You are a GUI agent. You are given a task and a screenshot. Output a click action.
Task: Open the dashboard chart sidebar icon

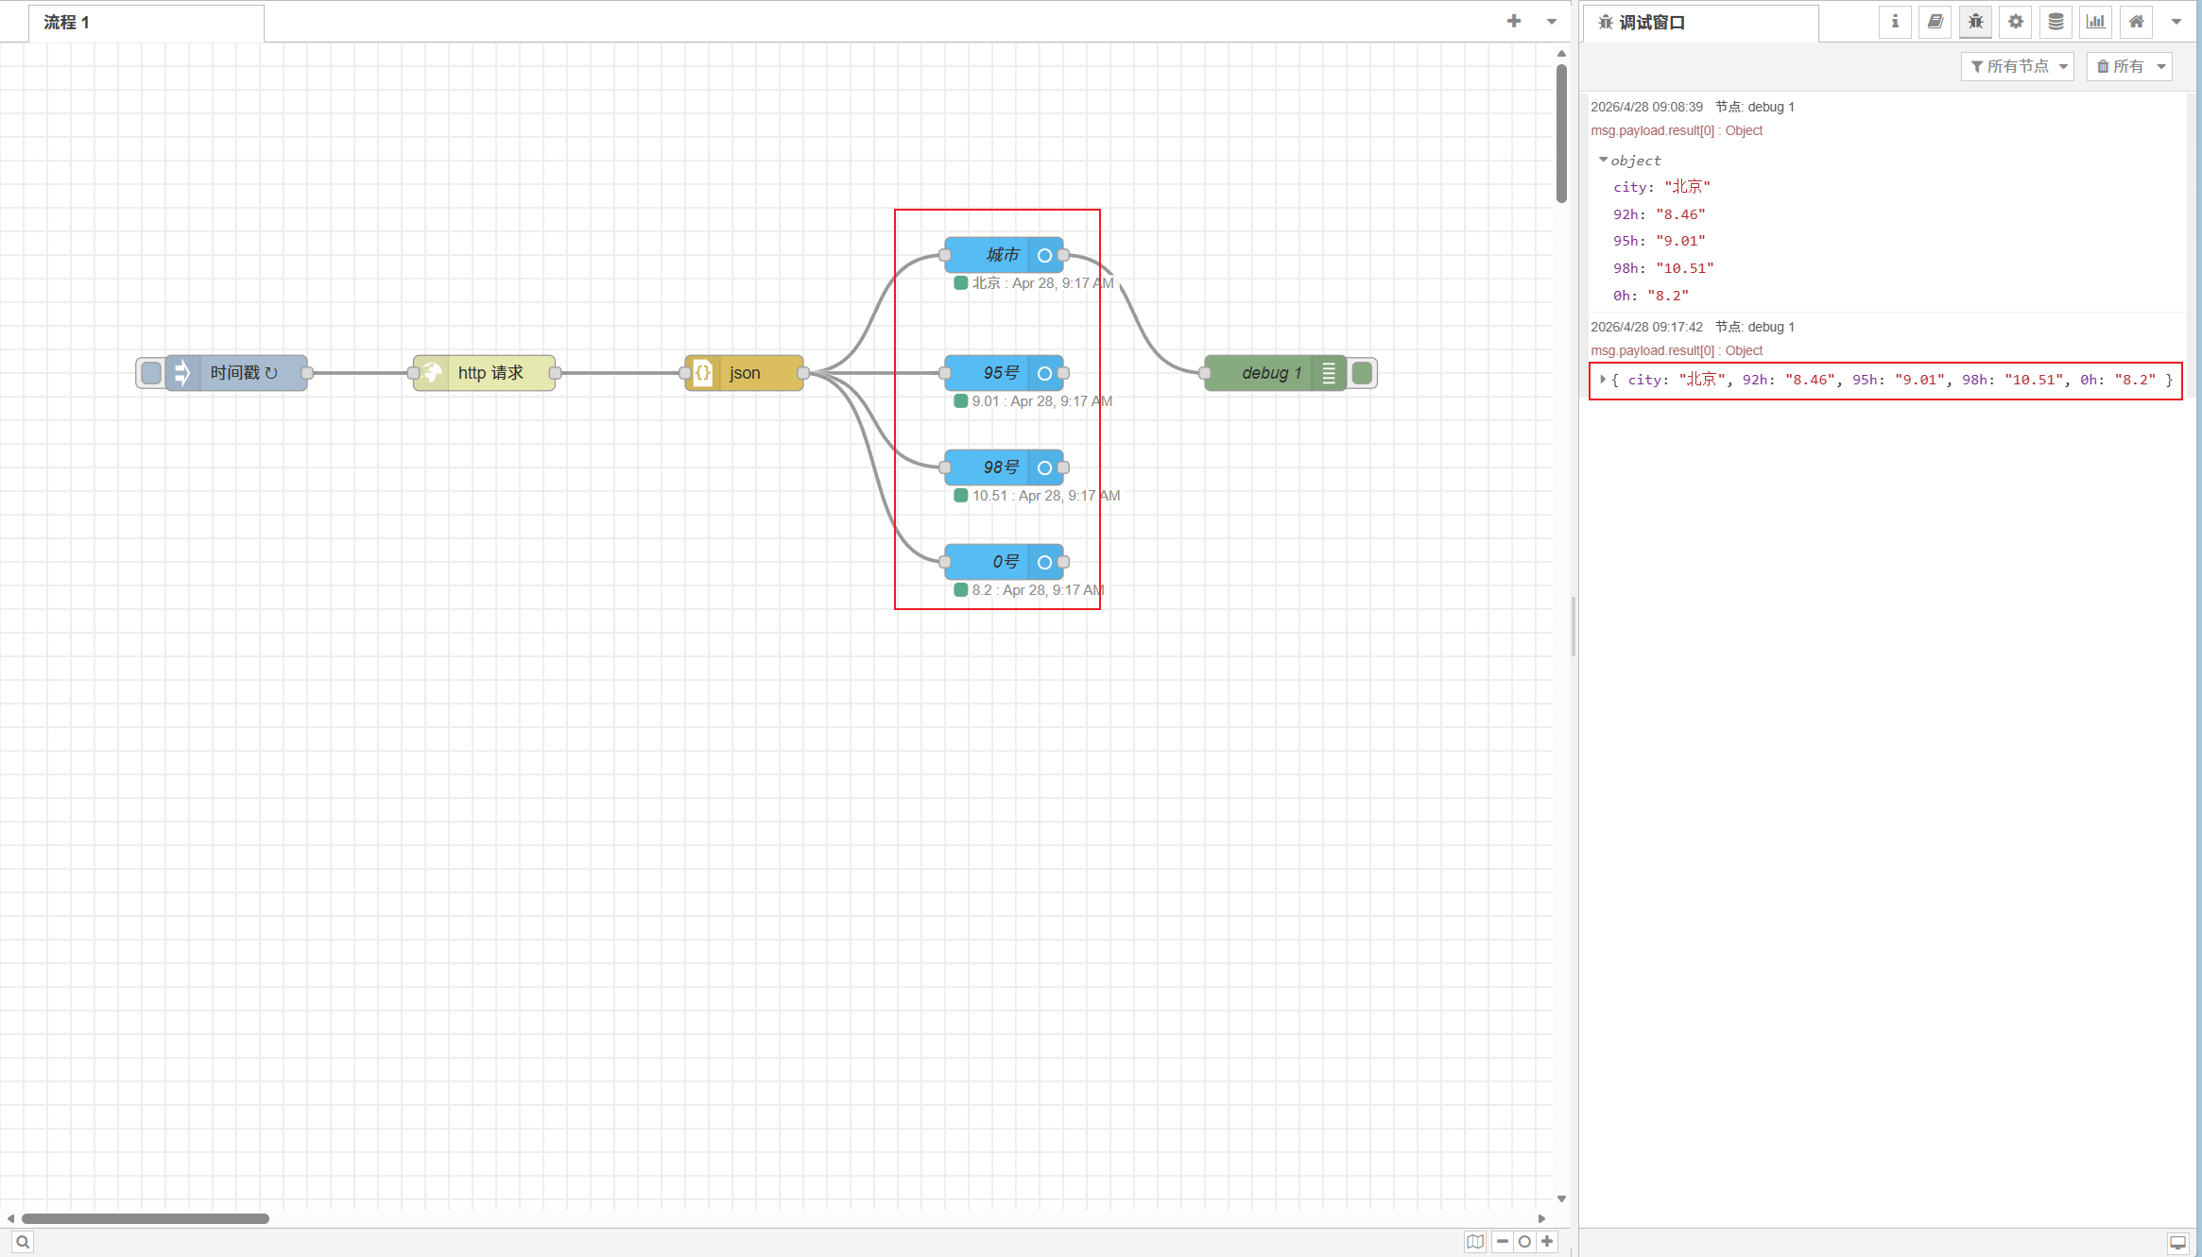pos(2096,22)
